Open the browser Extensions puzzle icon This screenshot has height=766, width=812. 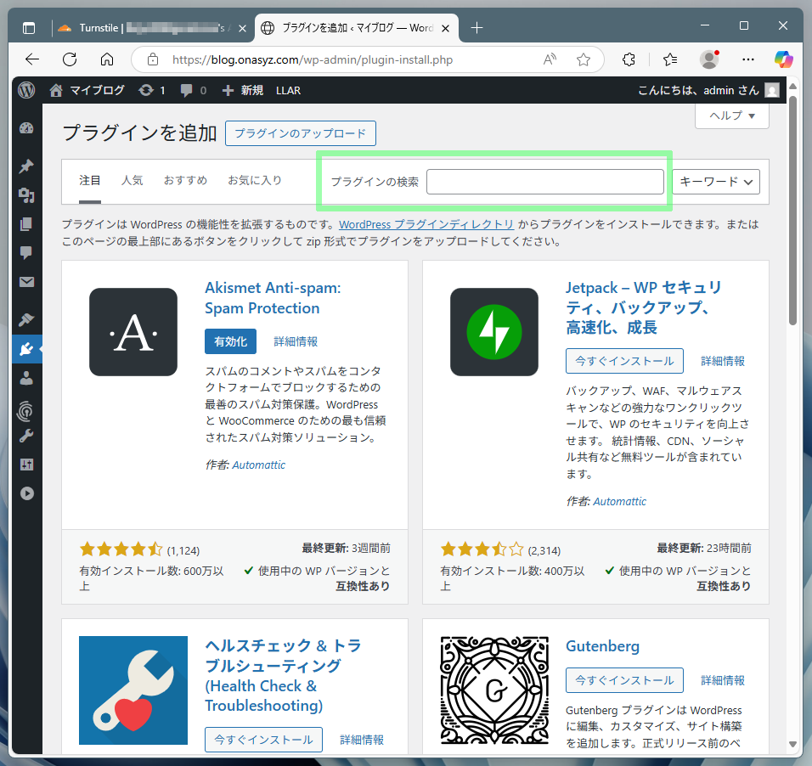point(629,59)
